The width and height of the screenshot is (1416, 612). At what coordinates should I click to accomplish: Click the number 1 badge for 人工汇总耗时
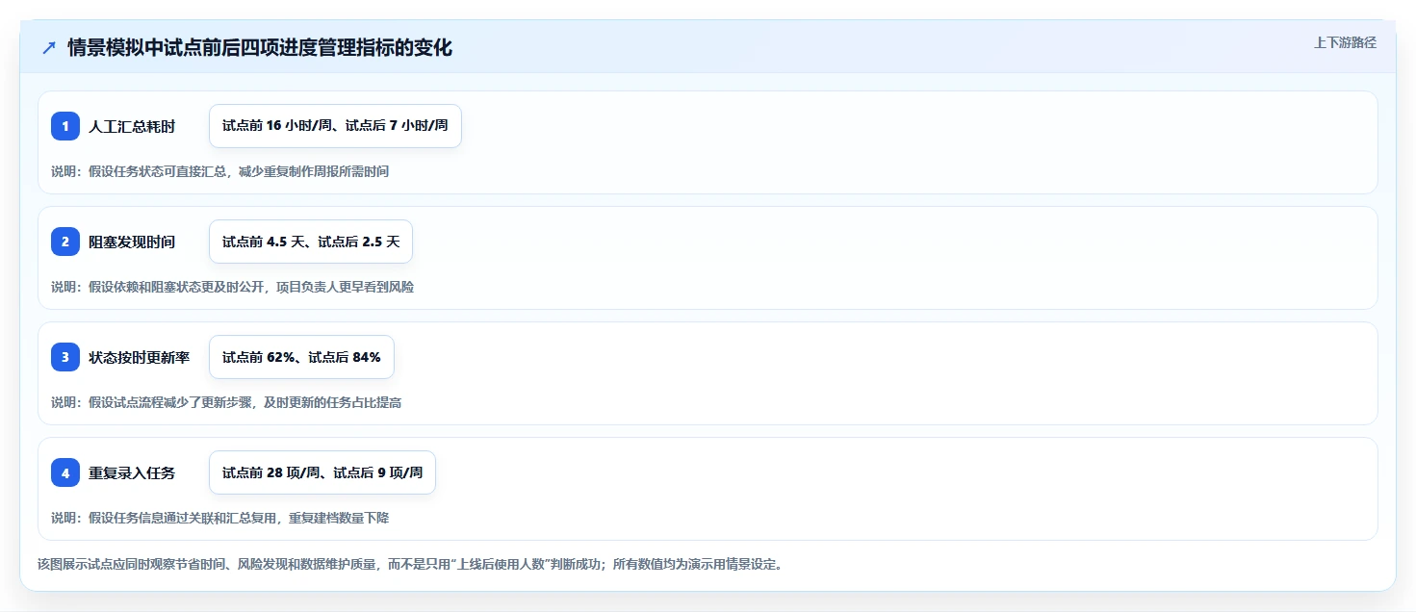click(x=65, y=126)
